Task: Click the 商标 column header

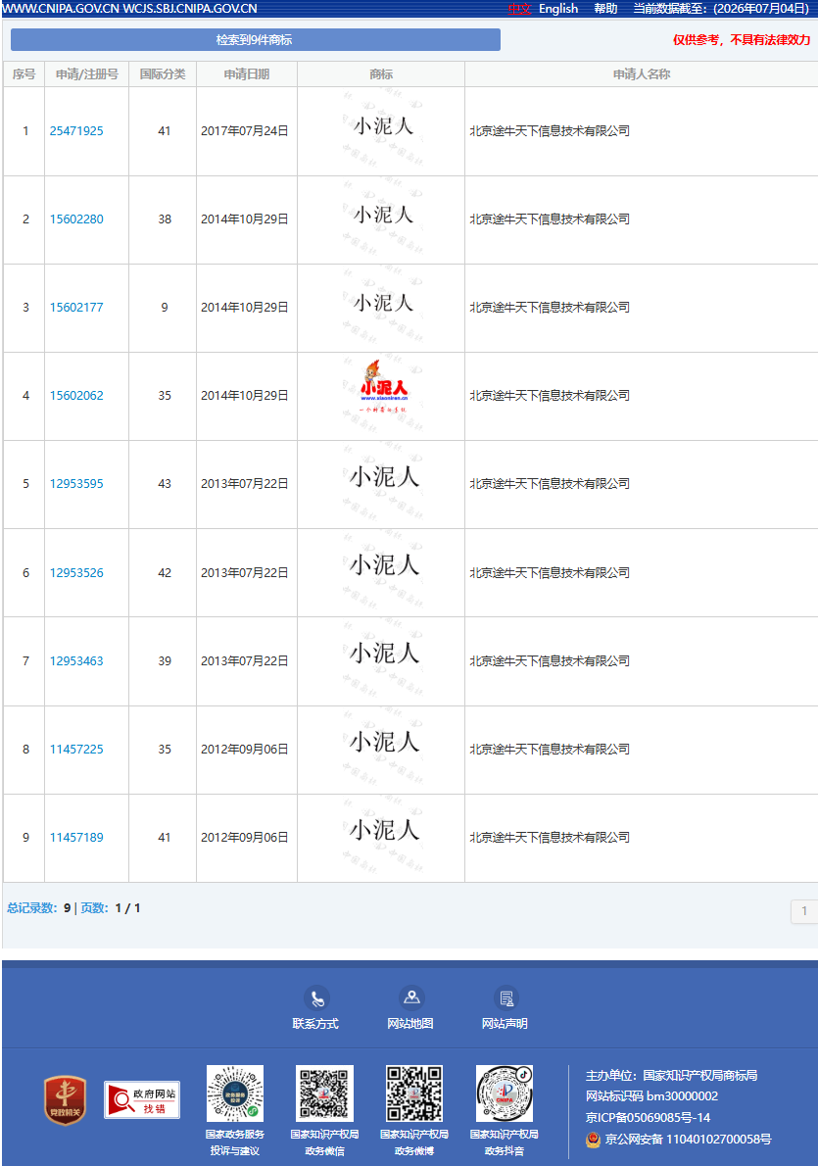Action: [x=381, y=74]
